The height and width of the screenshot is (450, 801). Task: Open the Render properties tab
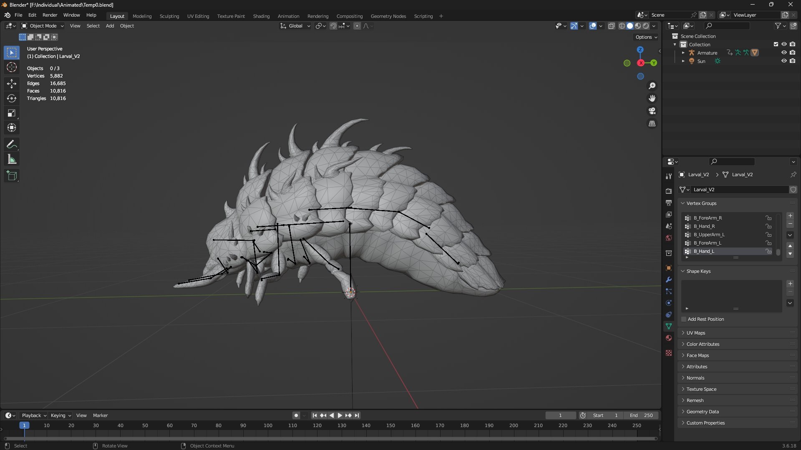coord(669,191)
